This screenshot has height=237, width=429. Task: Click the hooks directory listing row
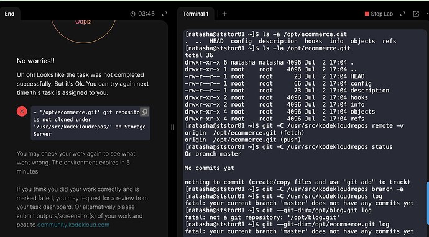coord(276,98)
